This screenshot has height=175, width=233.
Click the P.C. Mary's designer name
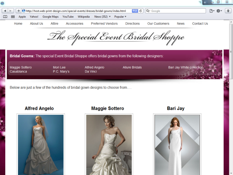[61, 72]
